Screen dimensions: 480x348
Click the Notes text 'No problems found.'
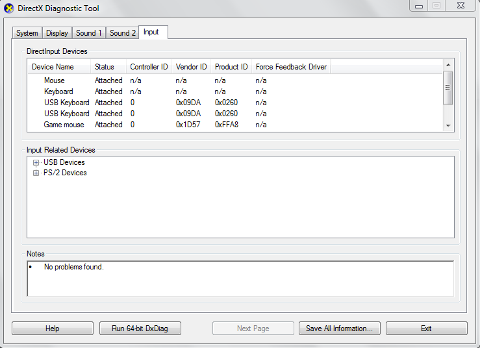coord(74,267)
